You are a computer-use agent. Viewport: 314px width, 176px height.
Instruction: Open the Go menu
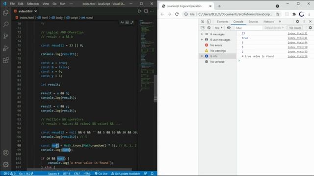tap(54, 4)
